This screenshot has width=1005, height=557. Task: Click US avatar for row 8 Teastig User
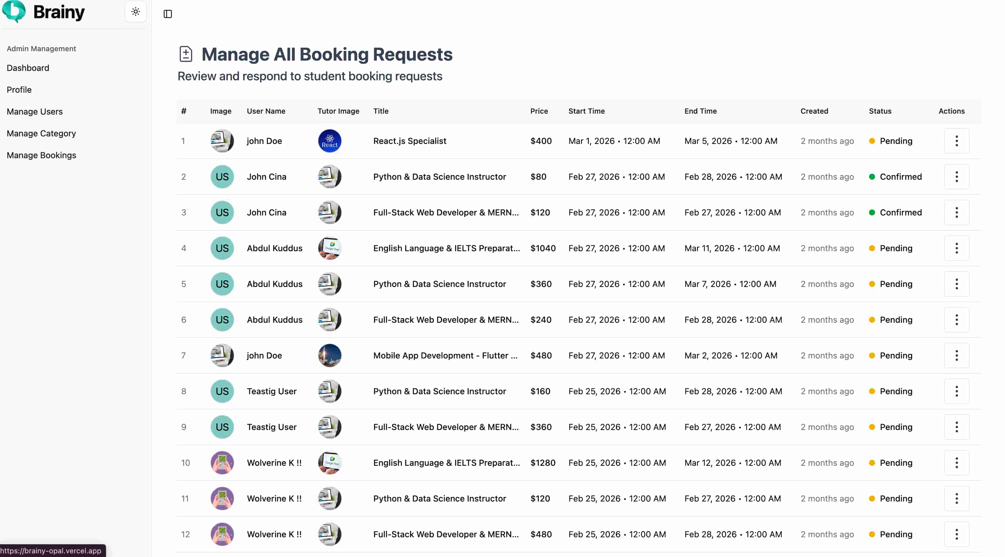click(222, 391)
